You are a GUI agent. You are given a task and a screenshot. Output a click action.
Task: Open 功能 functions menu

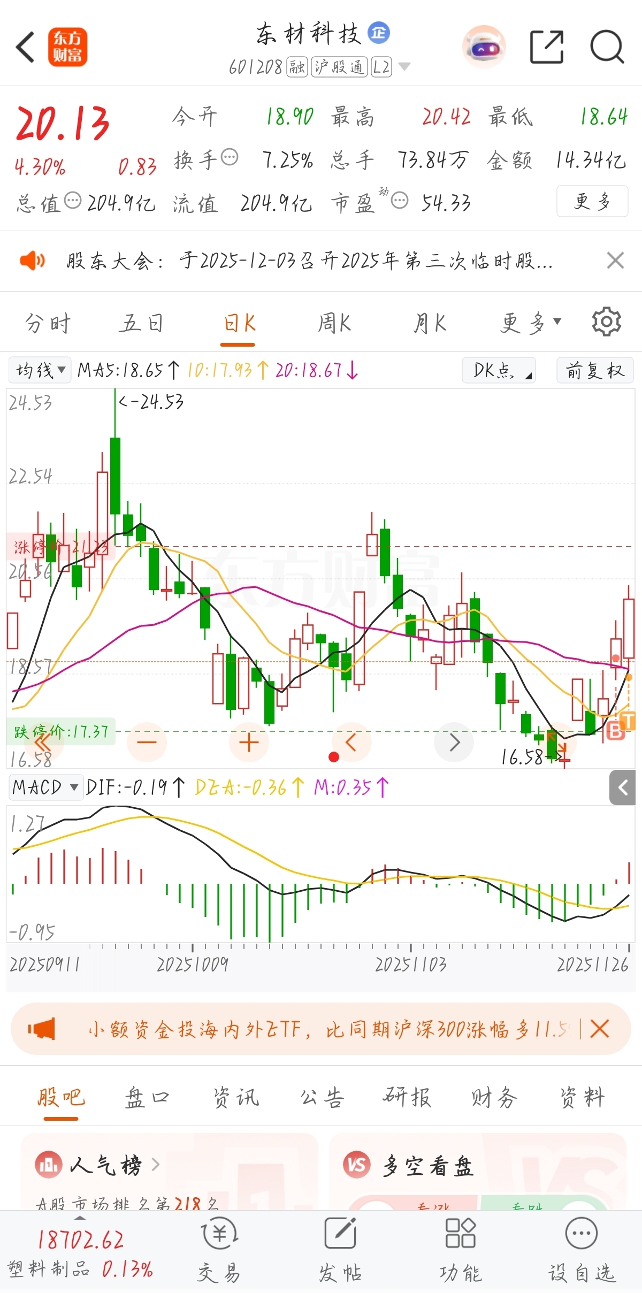tap(461, 1251)
